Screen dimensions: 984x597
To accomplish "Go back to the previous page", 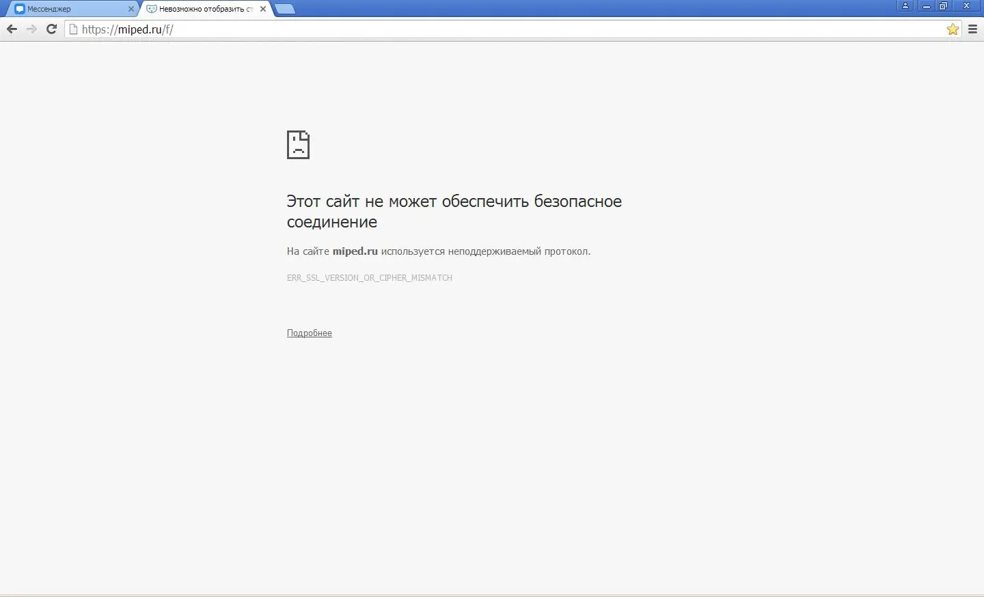I will (x=12, y=29).
